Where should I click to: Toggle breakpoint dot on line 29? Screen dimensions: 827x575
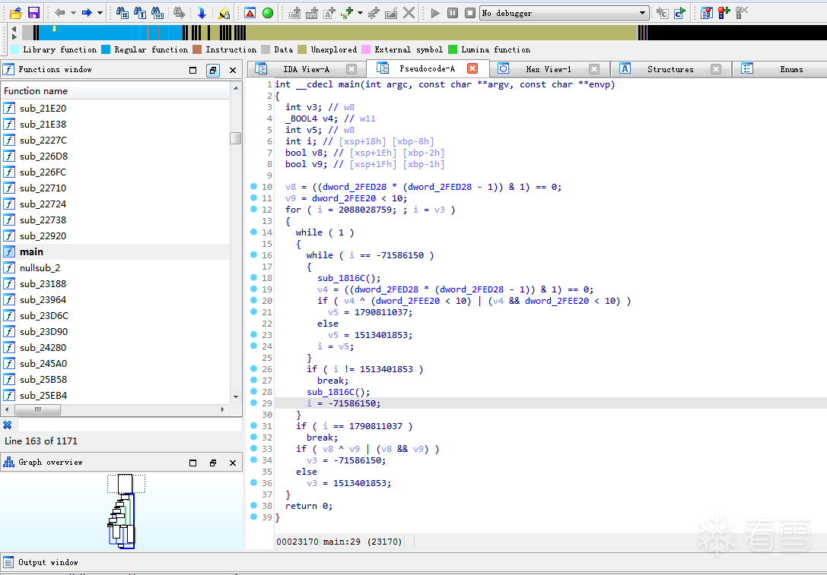(x=253, y=403)
